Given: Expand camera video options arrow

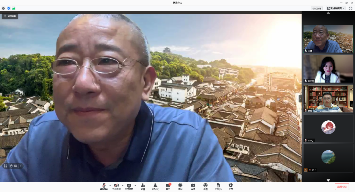Looking at the screenshot, I should tap(123, 186).
